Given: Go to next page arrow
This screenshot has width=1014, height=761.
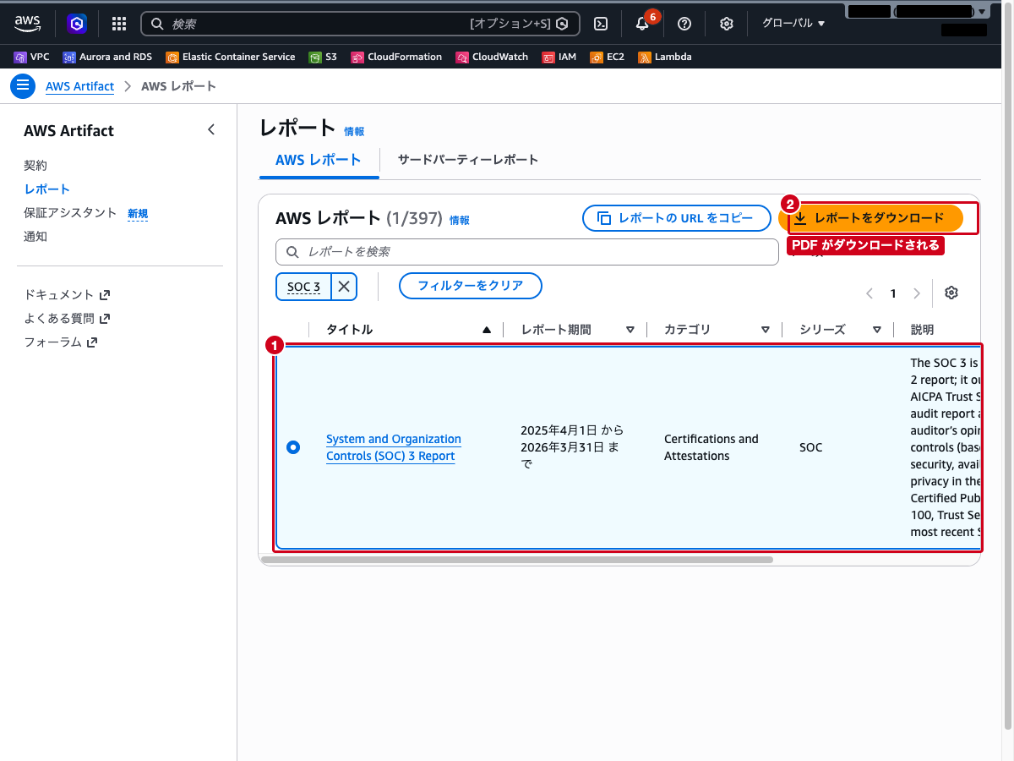Looking at the screenshot, I should (x=917, y=293).
